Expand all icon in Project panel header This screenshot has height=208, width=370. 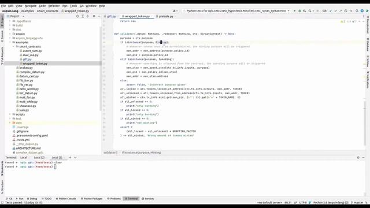pos(83,16)
